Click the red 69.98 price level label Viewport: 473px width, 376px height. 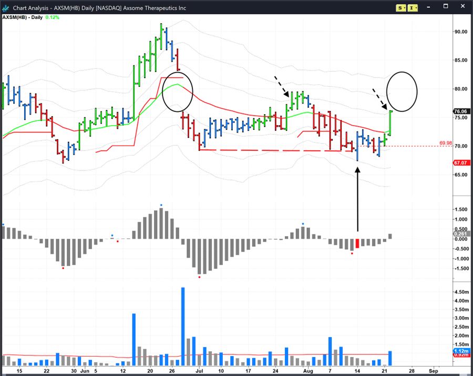(x=447, y=143)
